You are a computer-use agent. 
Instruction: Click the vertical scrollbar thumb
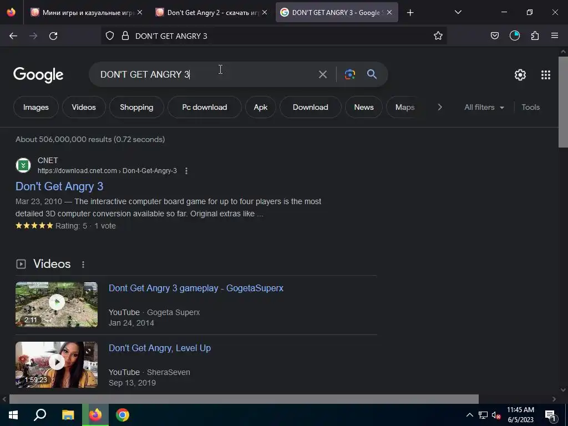pyautogui.click(x=563, y=102)
